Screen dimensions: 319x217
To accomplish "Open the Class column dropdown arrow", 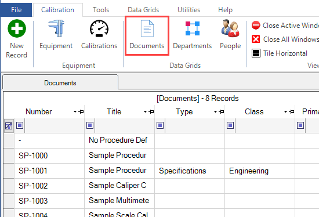I will coord(285,111).
